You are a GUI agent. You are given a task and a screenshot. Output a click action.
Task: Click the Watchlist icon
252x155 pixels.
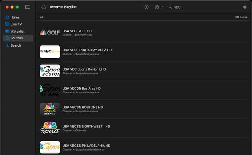pos(7,31)
